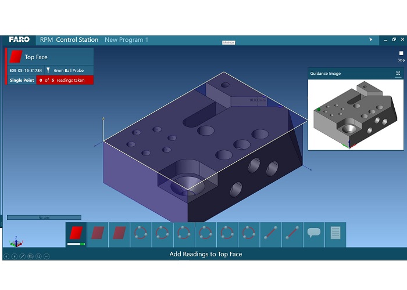Open the report document step
Image resolution: width=407 pixels, height=290 pixels.
tap(335, 234)
